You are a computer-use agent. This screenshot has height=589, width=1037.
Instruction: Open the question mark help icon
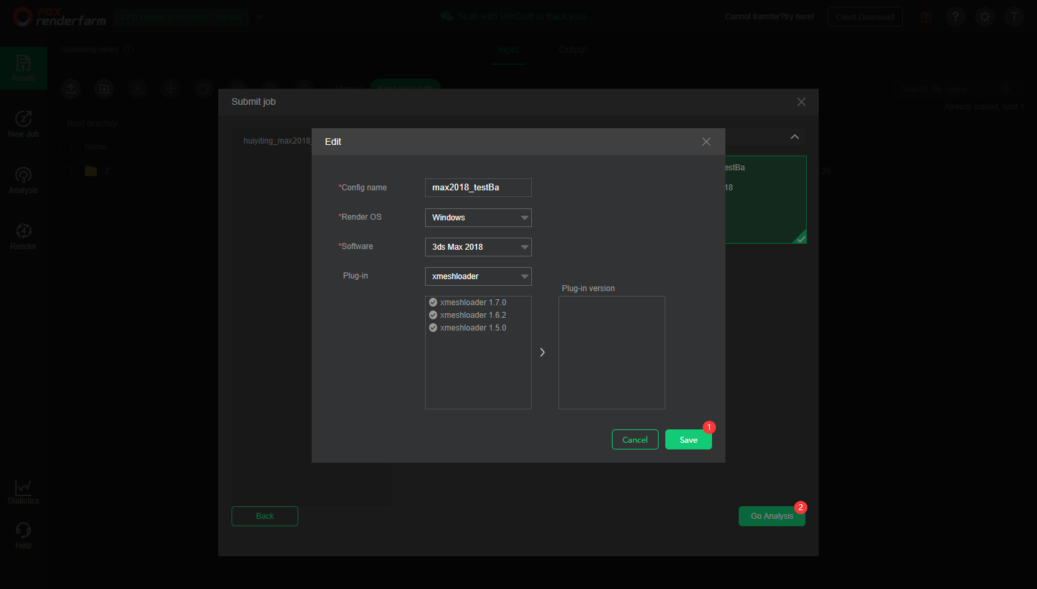[956, 17]
